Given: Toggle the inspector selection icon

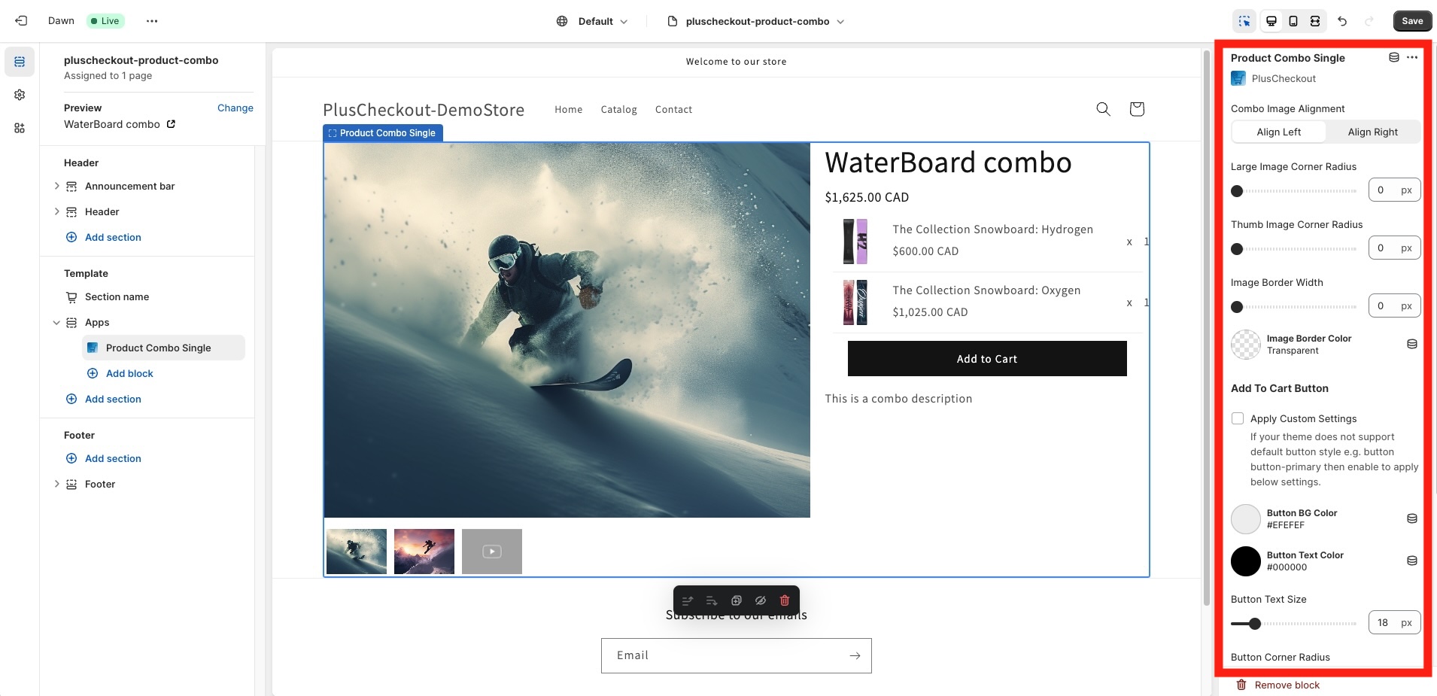Looking at the screenshot, I should (1244, 21).
